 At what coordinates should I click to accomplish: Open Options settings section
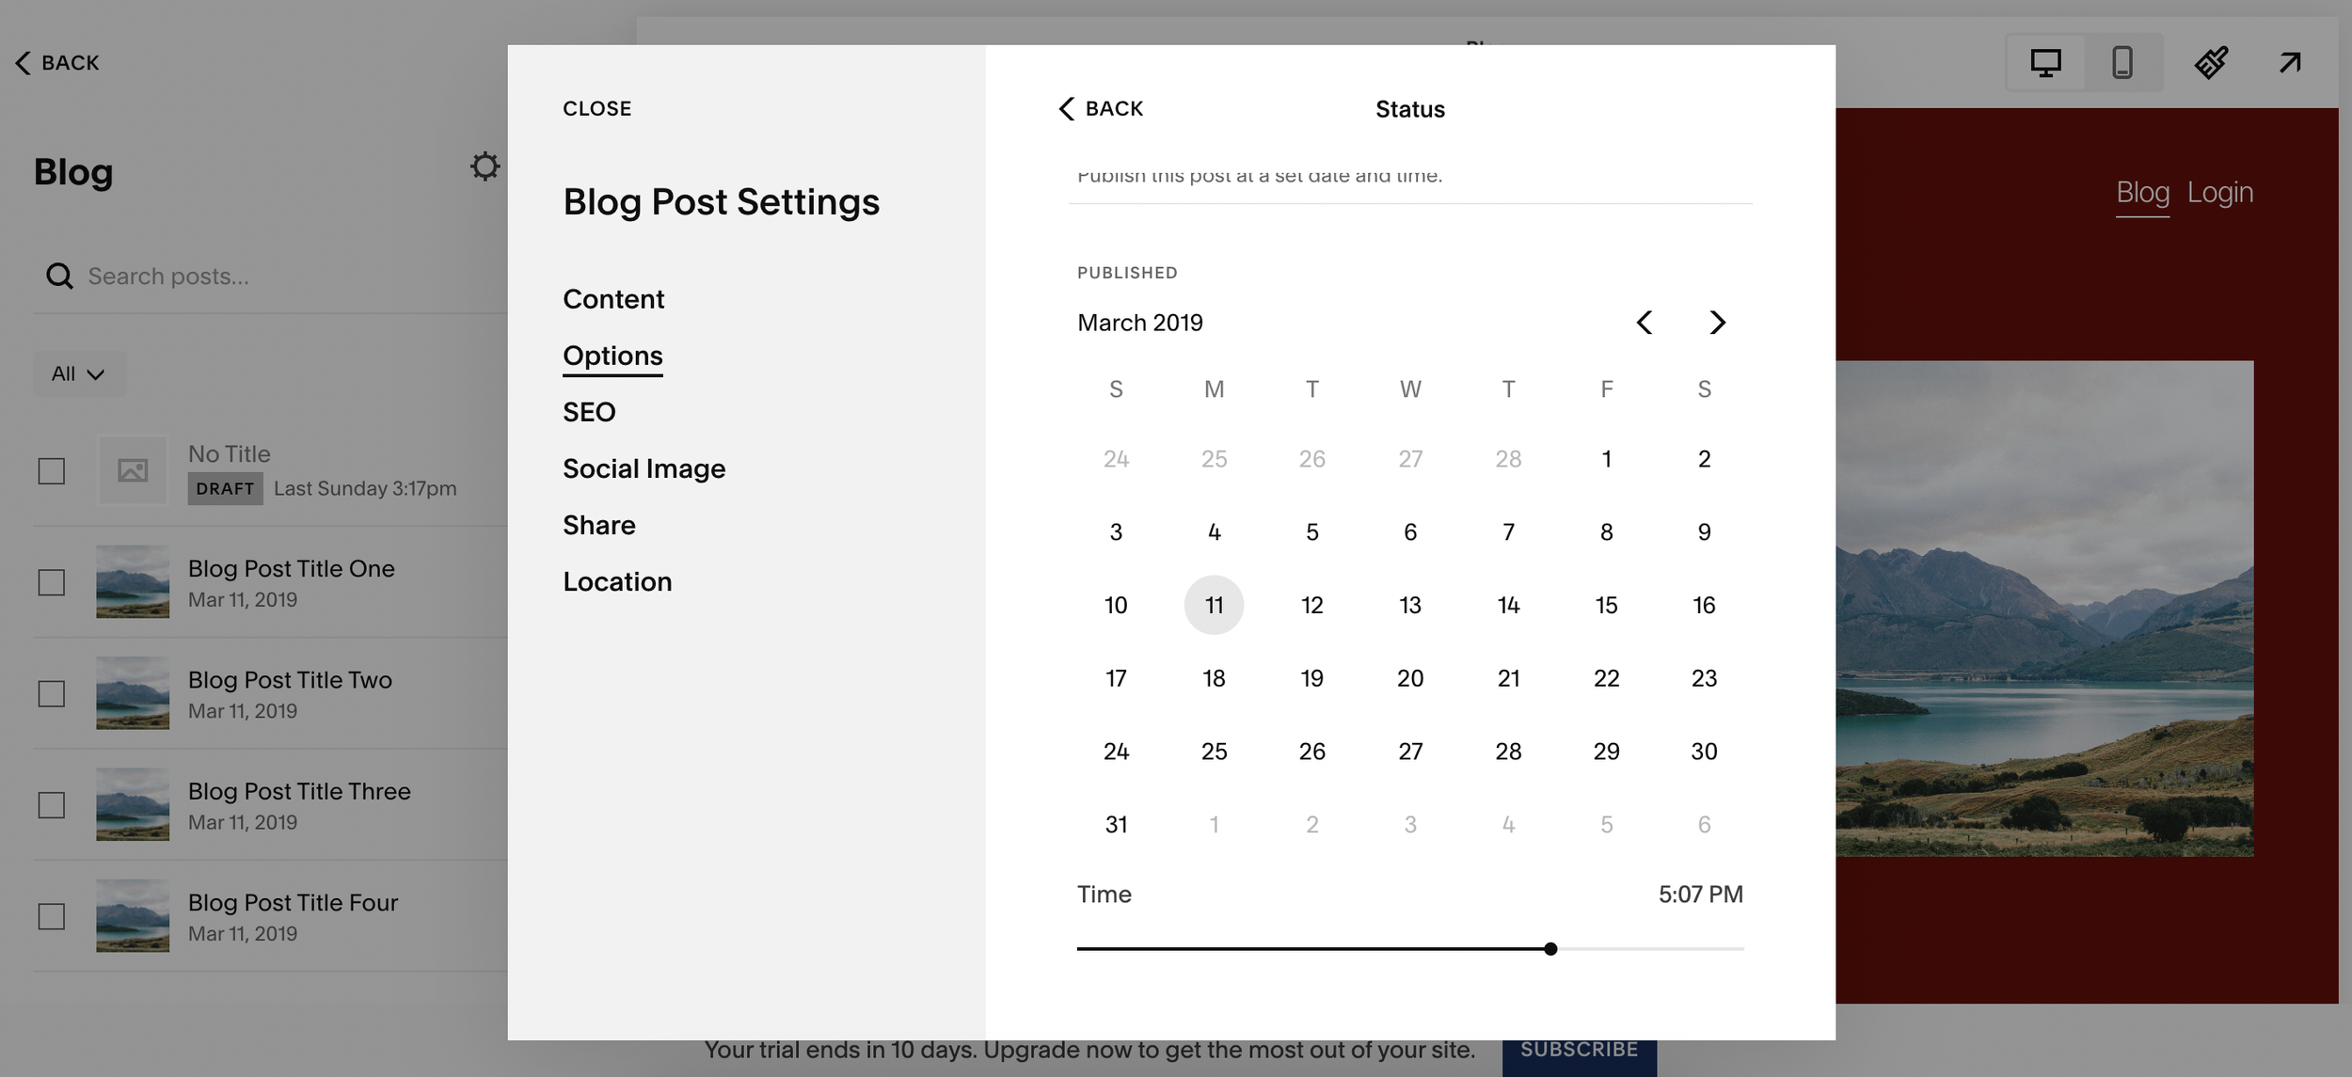612,356
